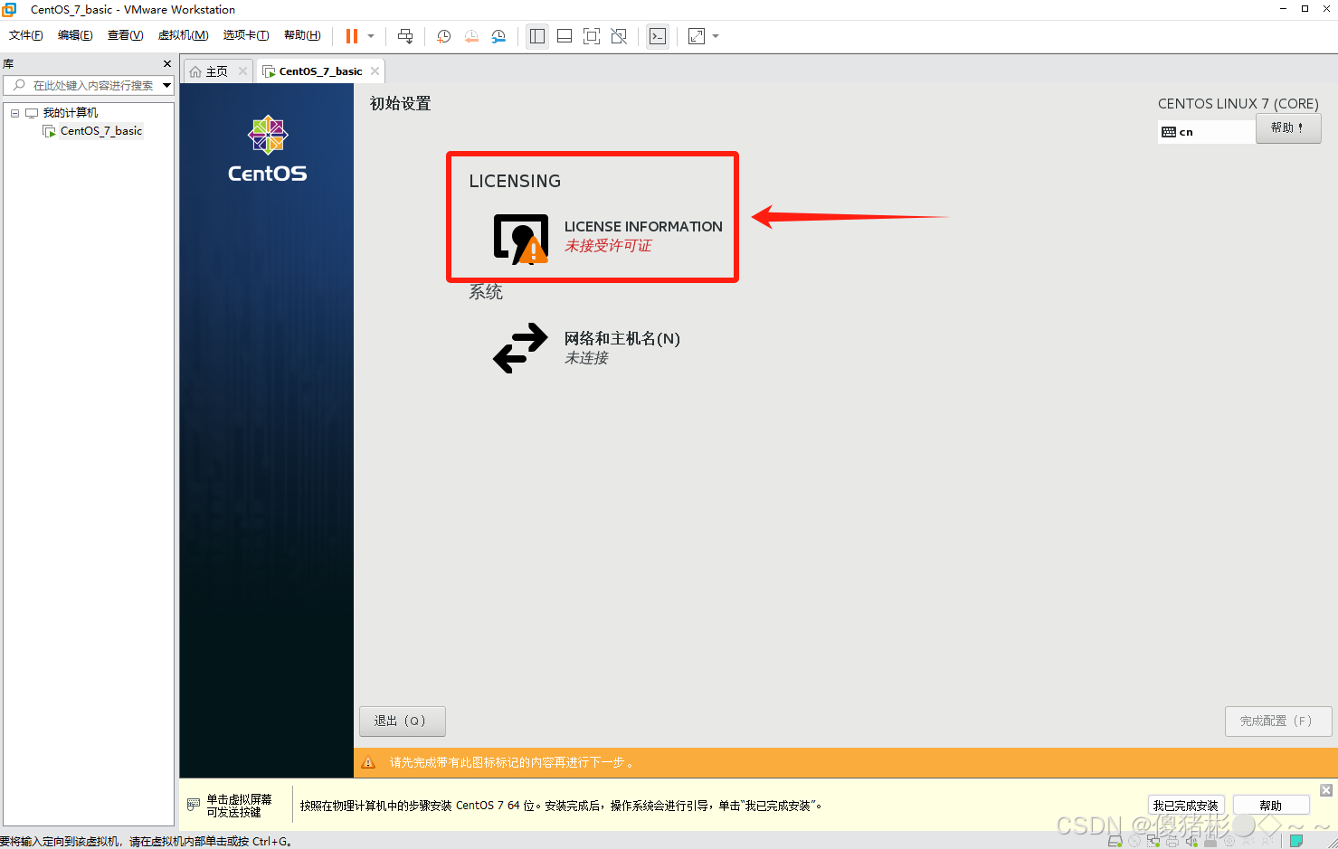Toggle the thumbnail bar view icon
This screenshot has height=849, width=1338.
click(x=565, y=36)
